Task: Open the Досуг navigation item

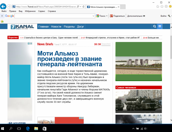Action: coord(80,26)
